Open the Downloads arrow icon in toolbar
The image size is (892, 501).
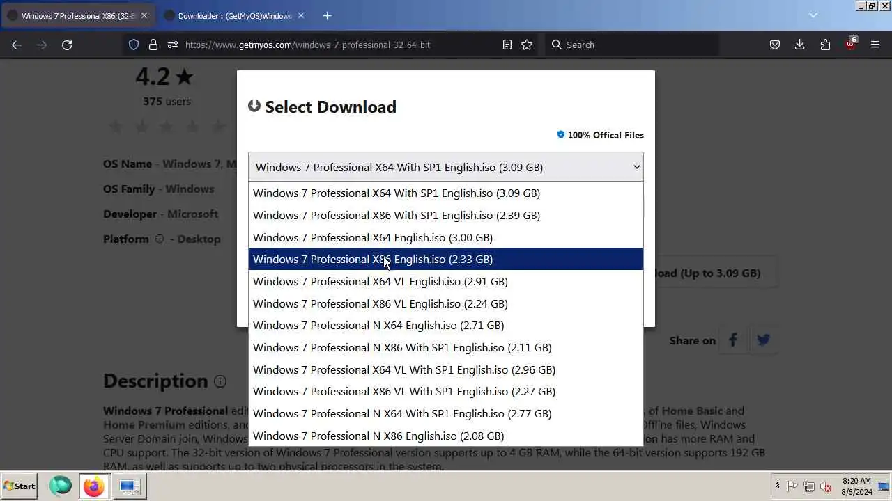pyautogui.click(x=799, y=45)
